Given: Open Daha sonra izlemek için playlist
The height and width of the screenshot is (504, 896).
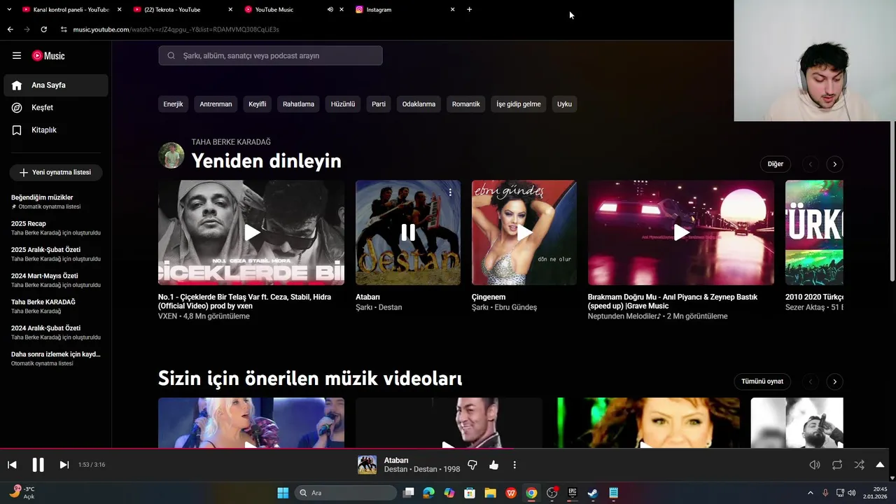Looking at the screenshot, I should pos(56,358).
